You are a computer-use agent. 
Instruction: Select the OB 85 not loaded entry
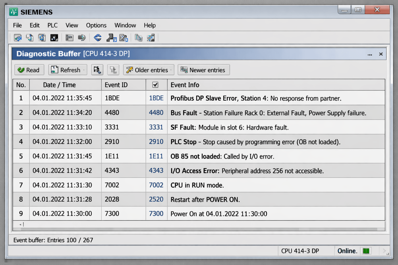[199, 156]
